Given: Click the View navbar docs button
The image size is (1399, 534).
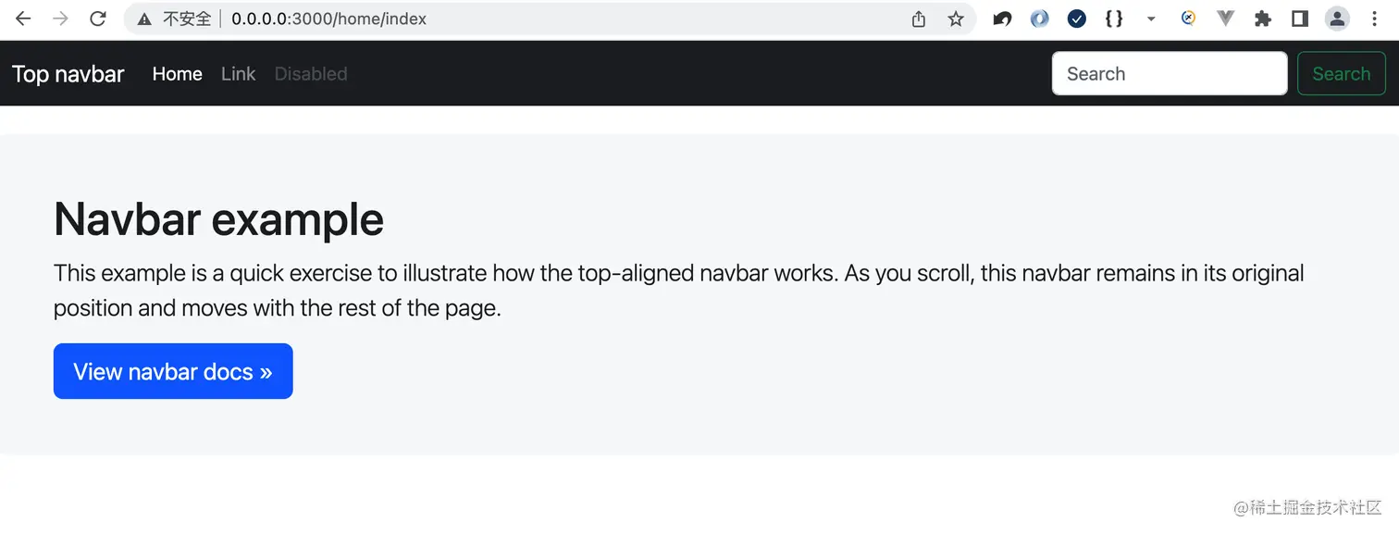Looking at the screenshot, I should 173,371.
